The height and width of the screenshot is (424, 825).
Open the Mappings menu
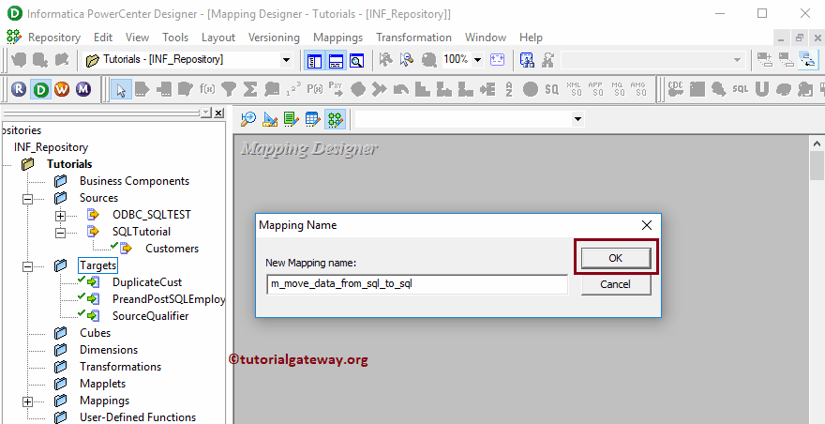coord(337,38)
